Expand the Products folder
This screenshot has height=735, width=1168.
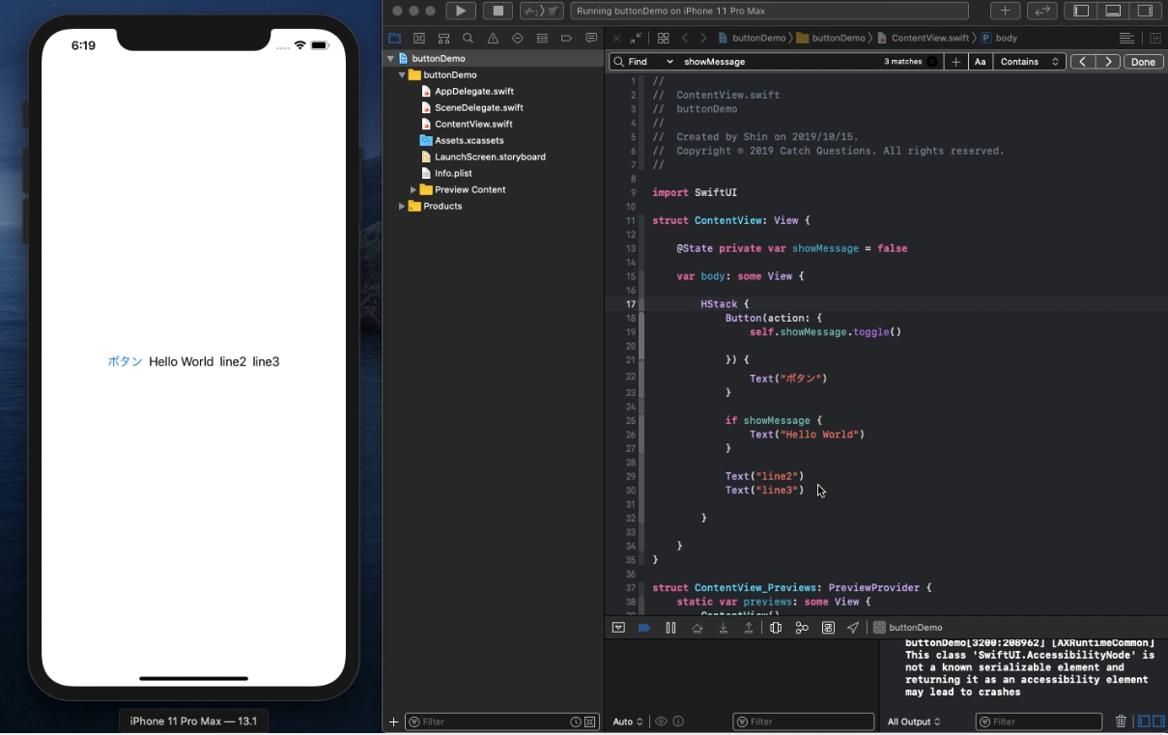(x=402, y=207)
